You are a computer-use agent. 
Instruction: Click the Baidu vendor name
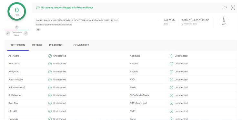(x=133, y=88)
